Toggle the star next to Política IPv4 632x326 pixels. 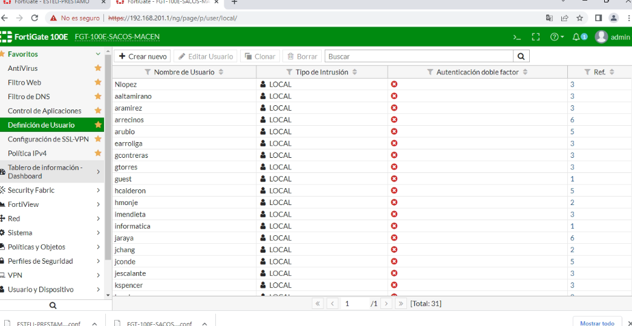click(98, 153)
